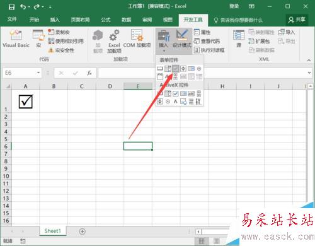Click 录制宏 to record a macro
Viewport: 315px width, 246px height.
(x=59, y=32)
